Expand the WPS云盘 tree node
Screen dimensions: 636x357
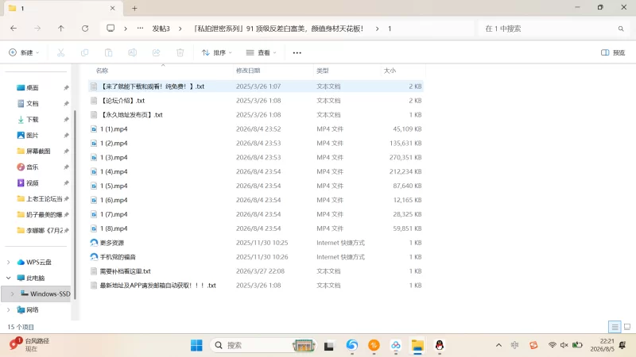[9, 263]
